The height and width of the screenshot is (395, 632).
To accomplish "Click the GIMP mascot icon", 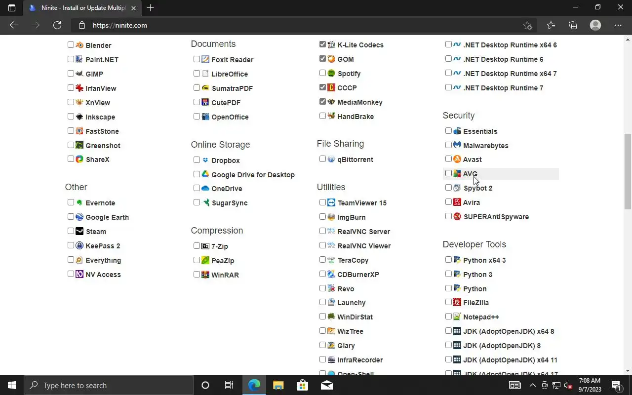I will [x=79, y=74].
